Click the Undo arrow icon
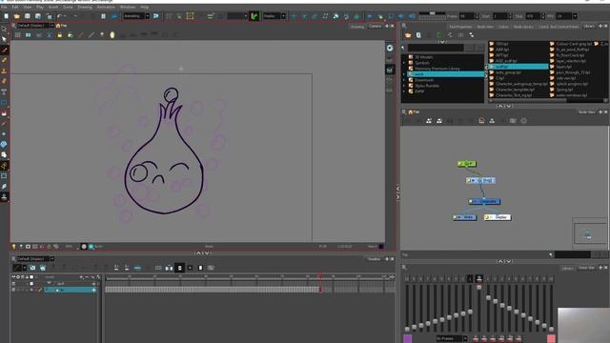This screenshot has width=610, height=343. (59, 16)
